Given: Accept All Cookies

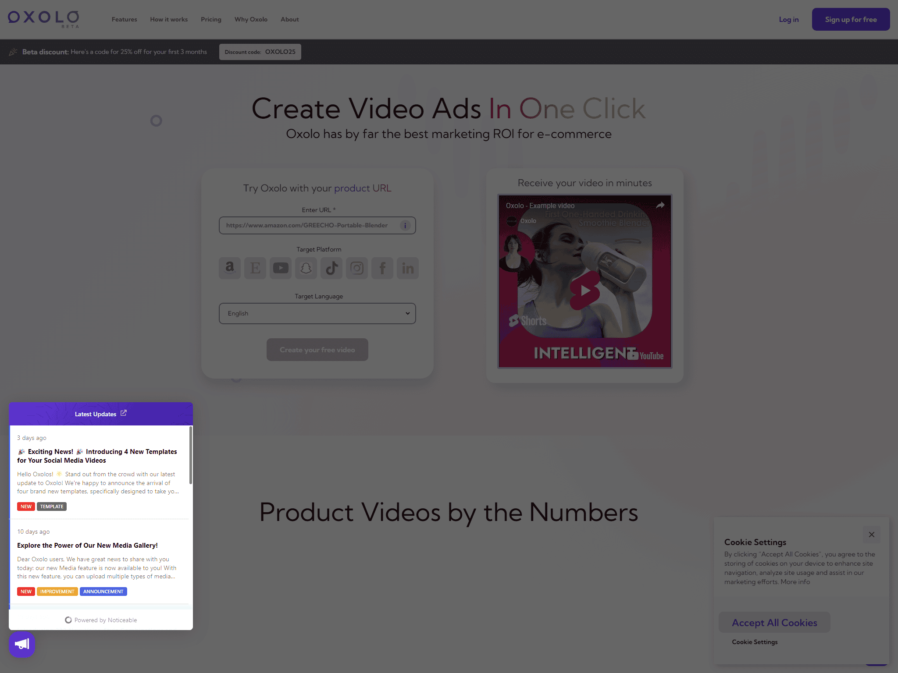Looking at the screenshot, I should click(x=774, y=622).
